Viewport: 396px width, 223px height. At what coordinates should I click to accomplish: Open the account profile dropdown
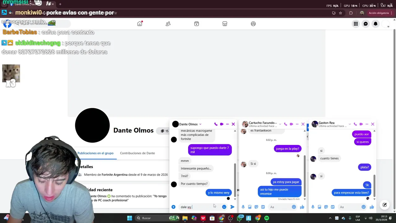tap(385, 24)
